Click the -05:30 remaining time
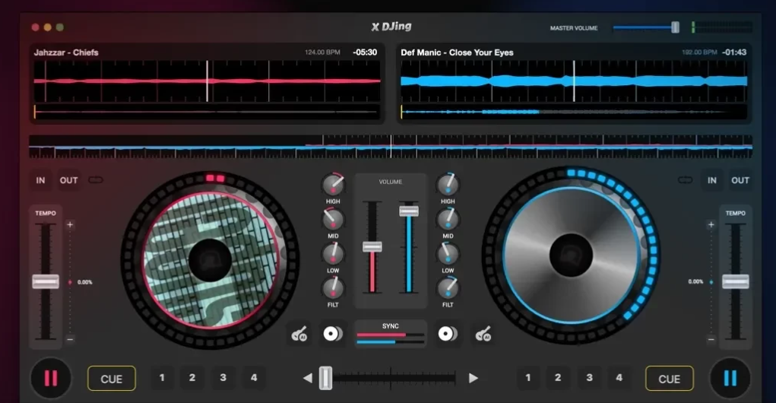 pyautogui.click(x=365, y=52)
